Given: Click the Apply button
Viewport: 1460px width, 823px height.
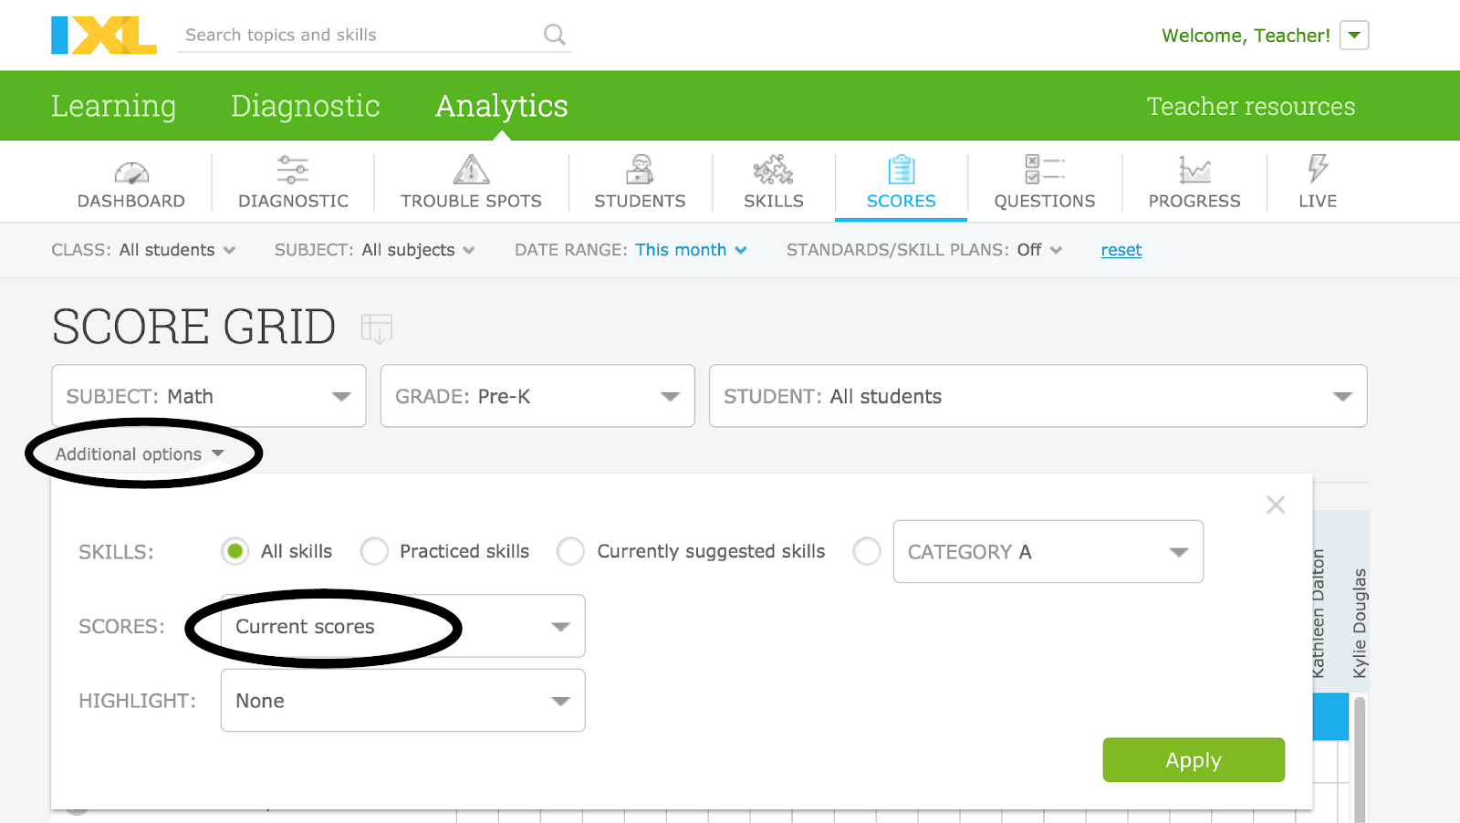Looking at the screenshot, I should tap(1193, 759).
